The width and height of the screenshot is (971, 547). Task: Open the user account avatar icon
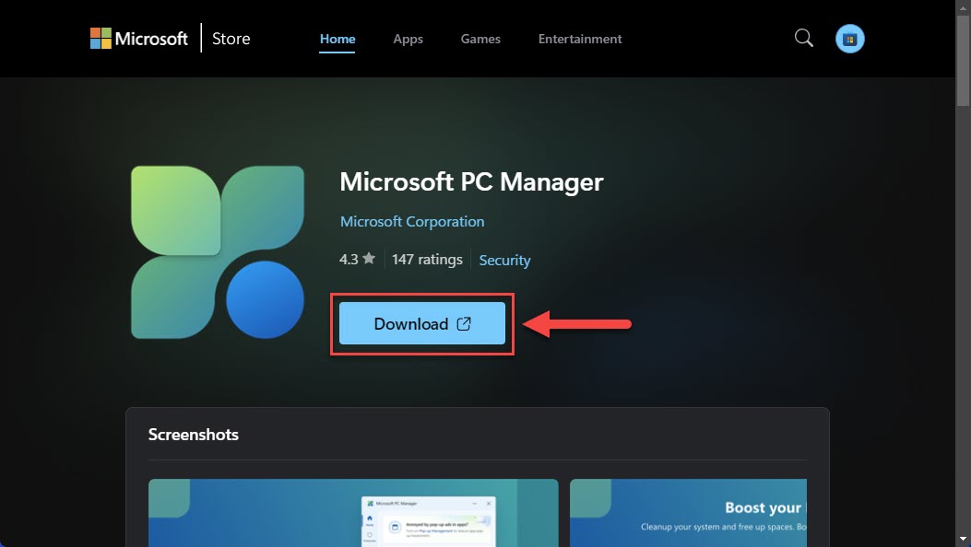(849, 39)
